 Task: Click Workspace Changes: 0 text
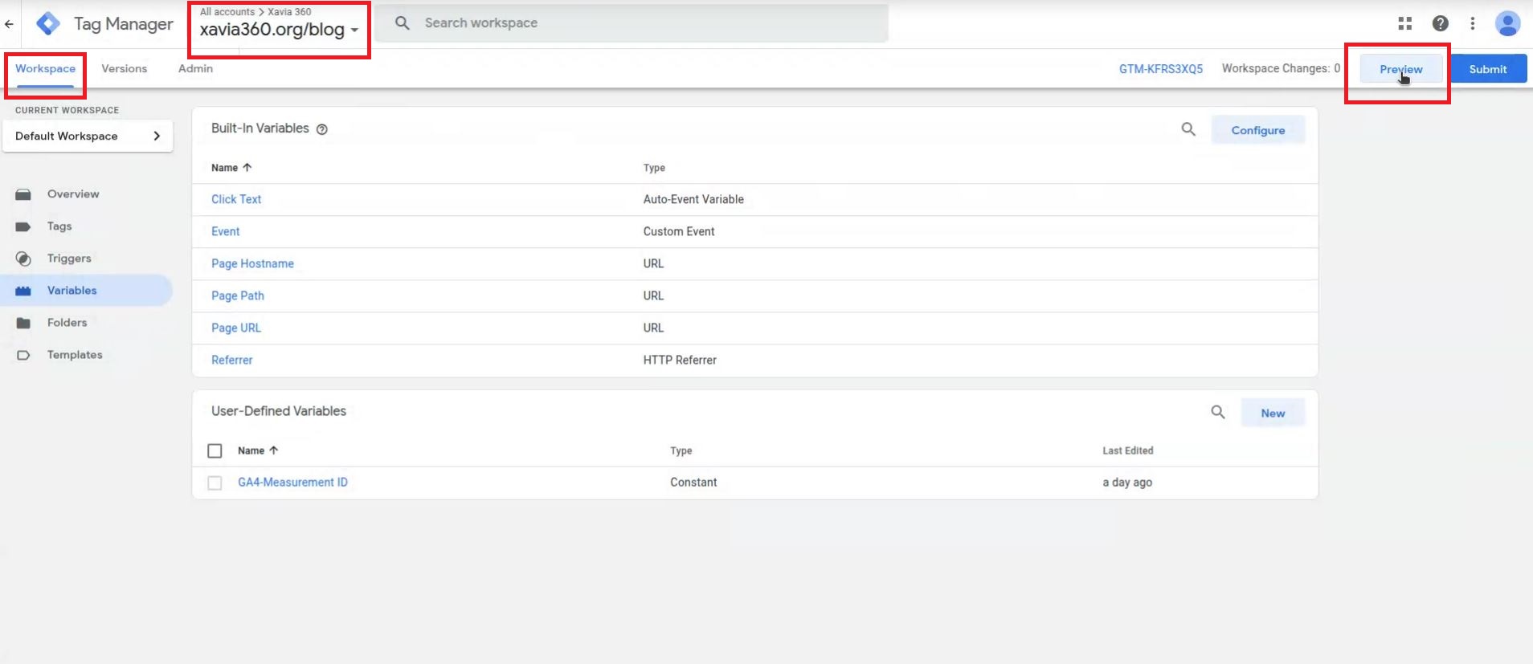point(1281,69)
